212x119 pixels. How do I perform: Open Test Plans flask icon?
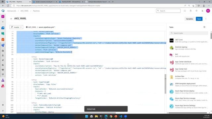coord(3,80)
